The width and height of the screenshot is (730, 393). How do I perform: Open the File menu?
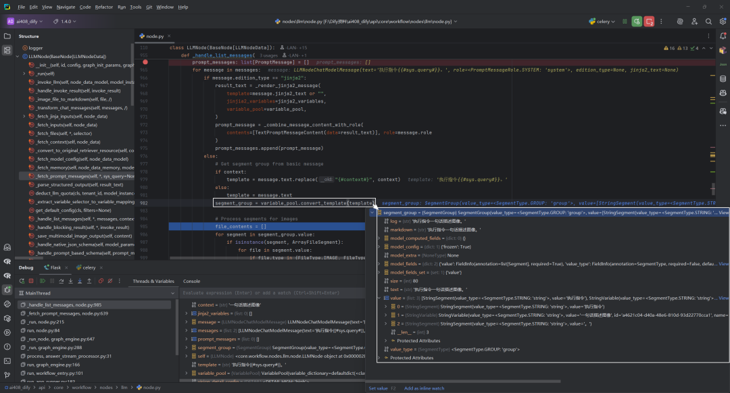click(22, 7)
